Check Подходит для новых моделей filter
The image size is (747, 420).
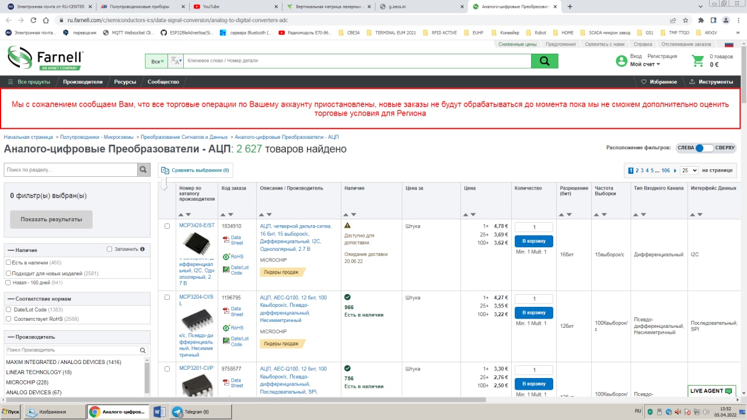(x=8, y=272)
